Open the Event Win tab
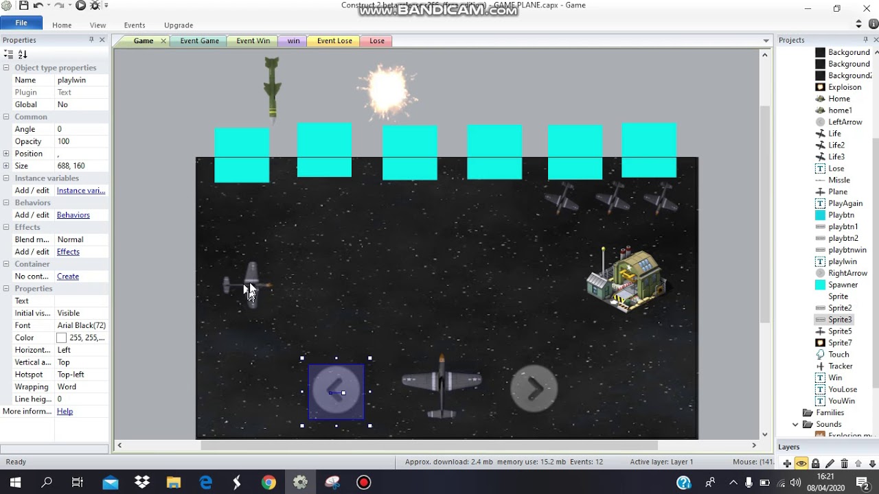The width and height of the screenshot is (879, 494). 253,40
